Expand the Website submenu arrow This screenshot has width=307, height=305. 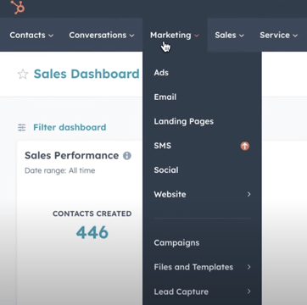pos(248,194)
